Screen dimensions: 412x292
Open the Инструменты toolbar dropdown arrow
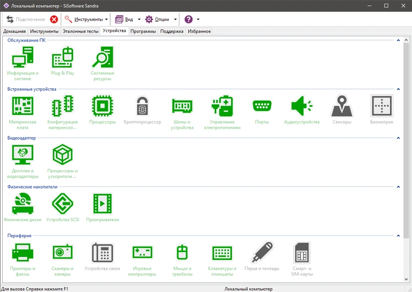tap(106, 19)
